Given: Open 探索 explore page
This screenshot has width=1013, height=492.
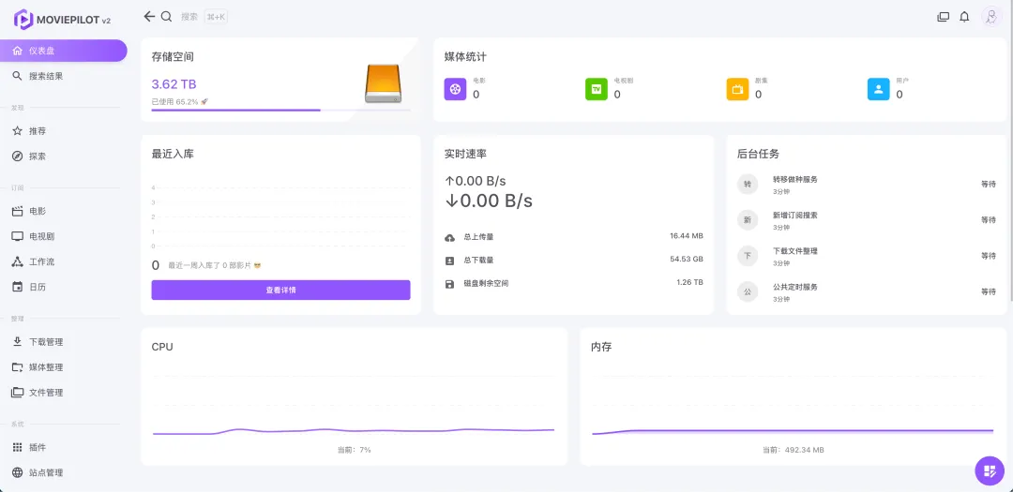Looking at the screenshot, I should pyautogui.click(x=64, y=157).
